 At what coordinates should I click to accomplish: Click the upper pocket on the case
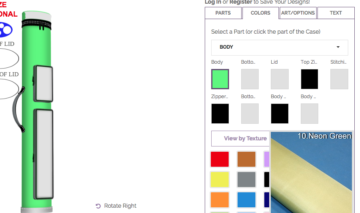[x=43, y=84]
